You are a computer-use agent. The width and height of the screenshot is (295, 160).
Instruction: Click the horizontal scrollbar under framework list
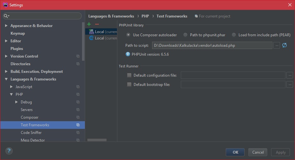(97, 140)
